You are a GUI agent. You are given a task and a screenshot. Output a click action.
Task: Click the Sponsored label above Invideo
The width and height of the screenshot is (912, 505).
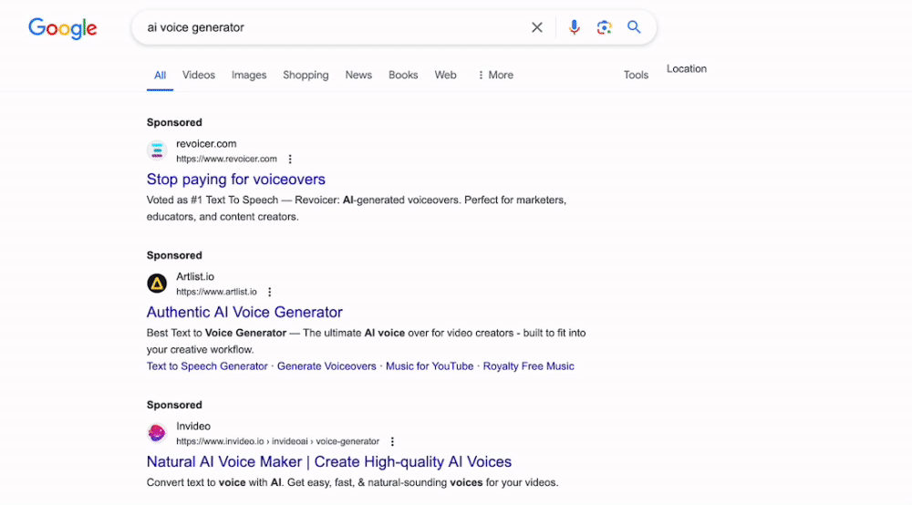coord(174,405)
